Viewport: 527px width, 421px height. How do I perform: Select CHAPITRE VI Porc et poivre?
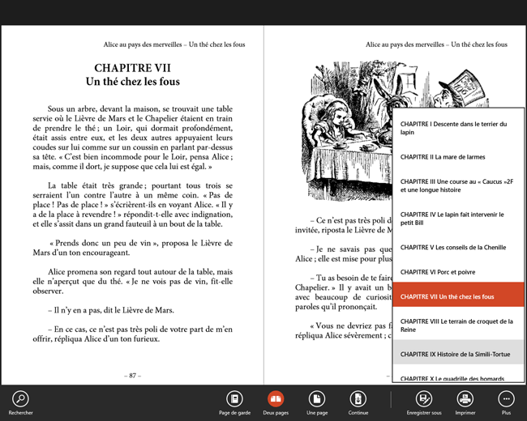[x=458, y=272]
